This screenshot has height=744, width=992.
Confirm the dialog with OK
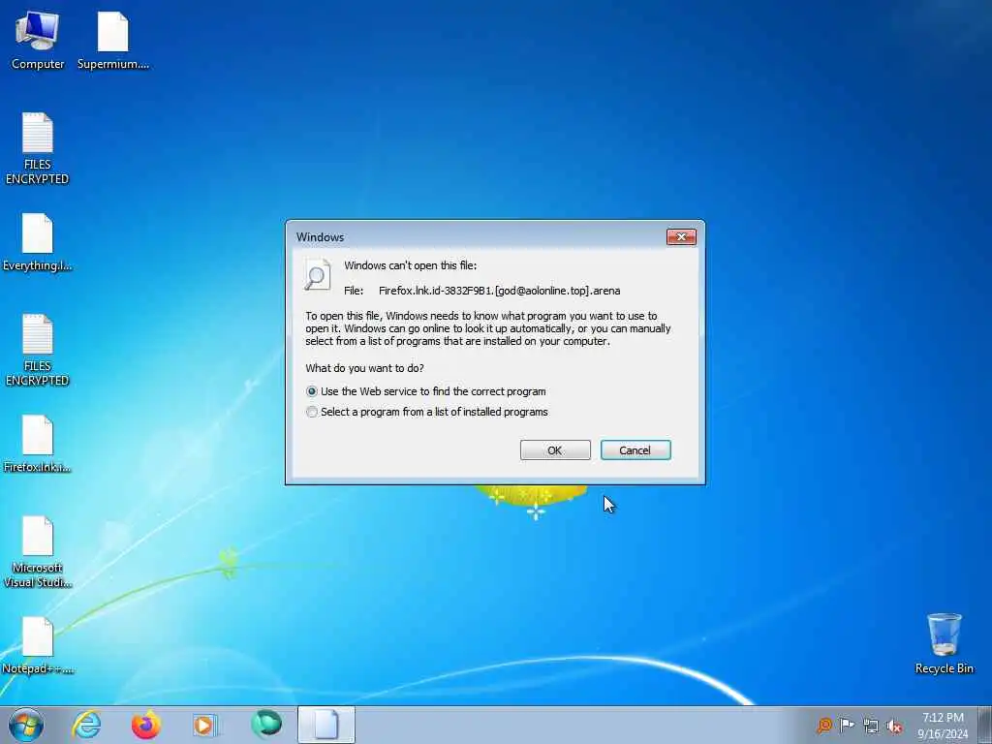click(555, 449)
